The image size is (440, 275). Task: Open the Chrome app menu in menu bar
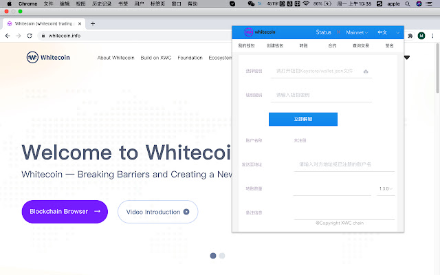[27, 3]
